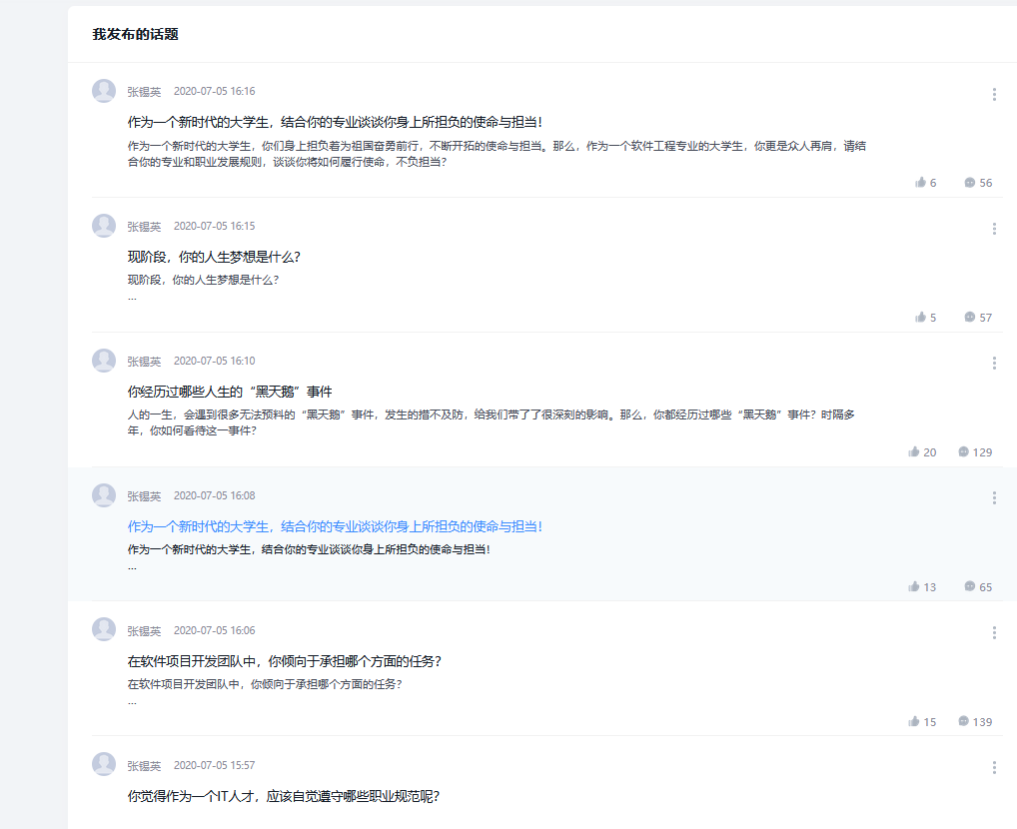Open three-dot menu for the 16:16 post
This screenshot has height=829, width=1017.
(994, 94)
